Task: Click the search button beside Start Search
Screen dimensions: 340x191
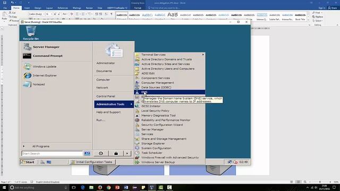Action: [87, 153]
